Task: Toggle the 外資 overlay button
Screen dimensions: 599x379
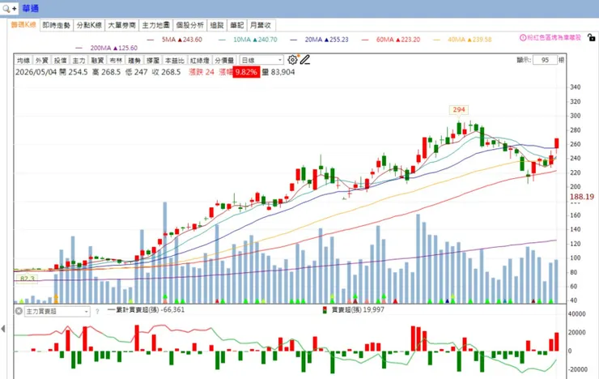Action: pyautogui.click(x=41, y=61)
